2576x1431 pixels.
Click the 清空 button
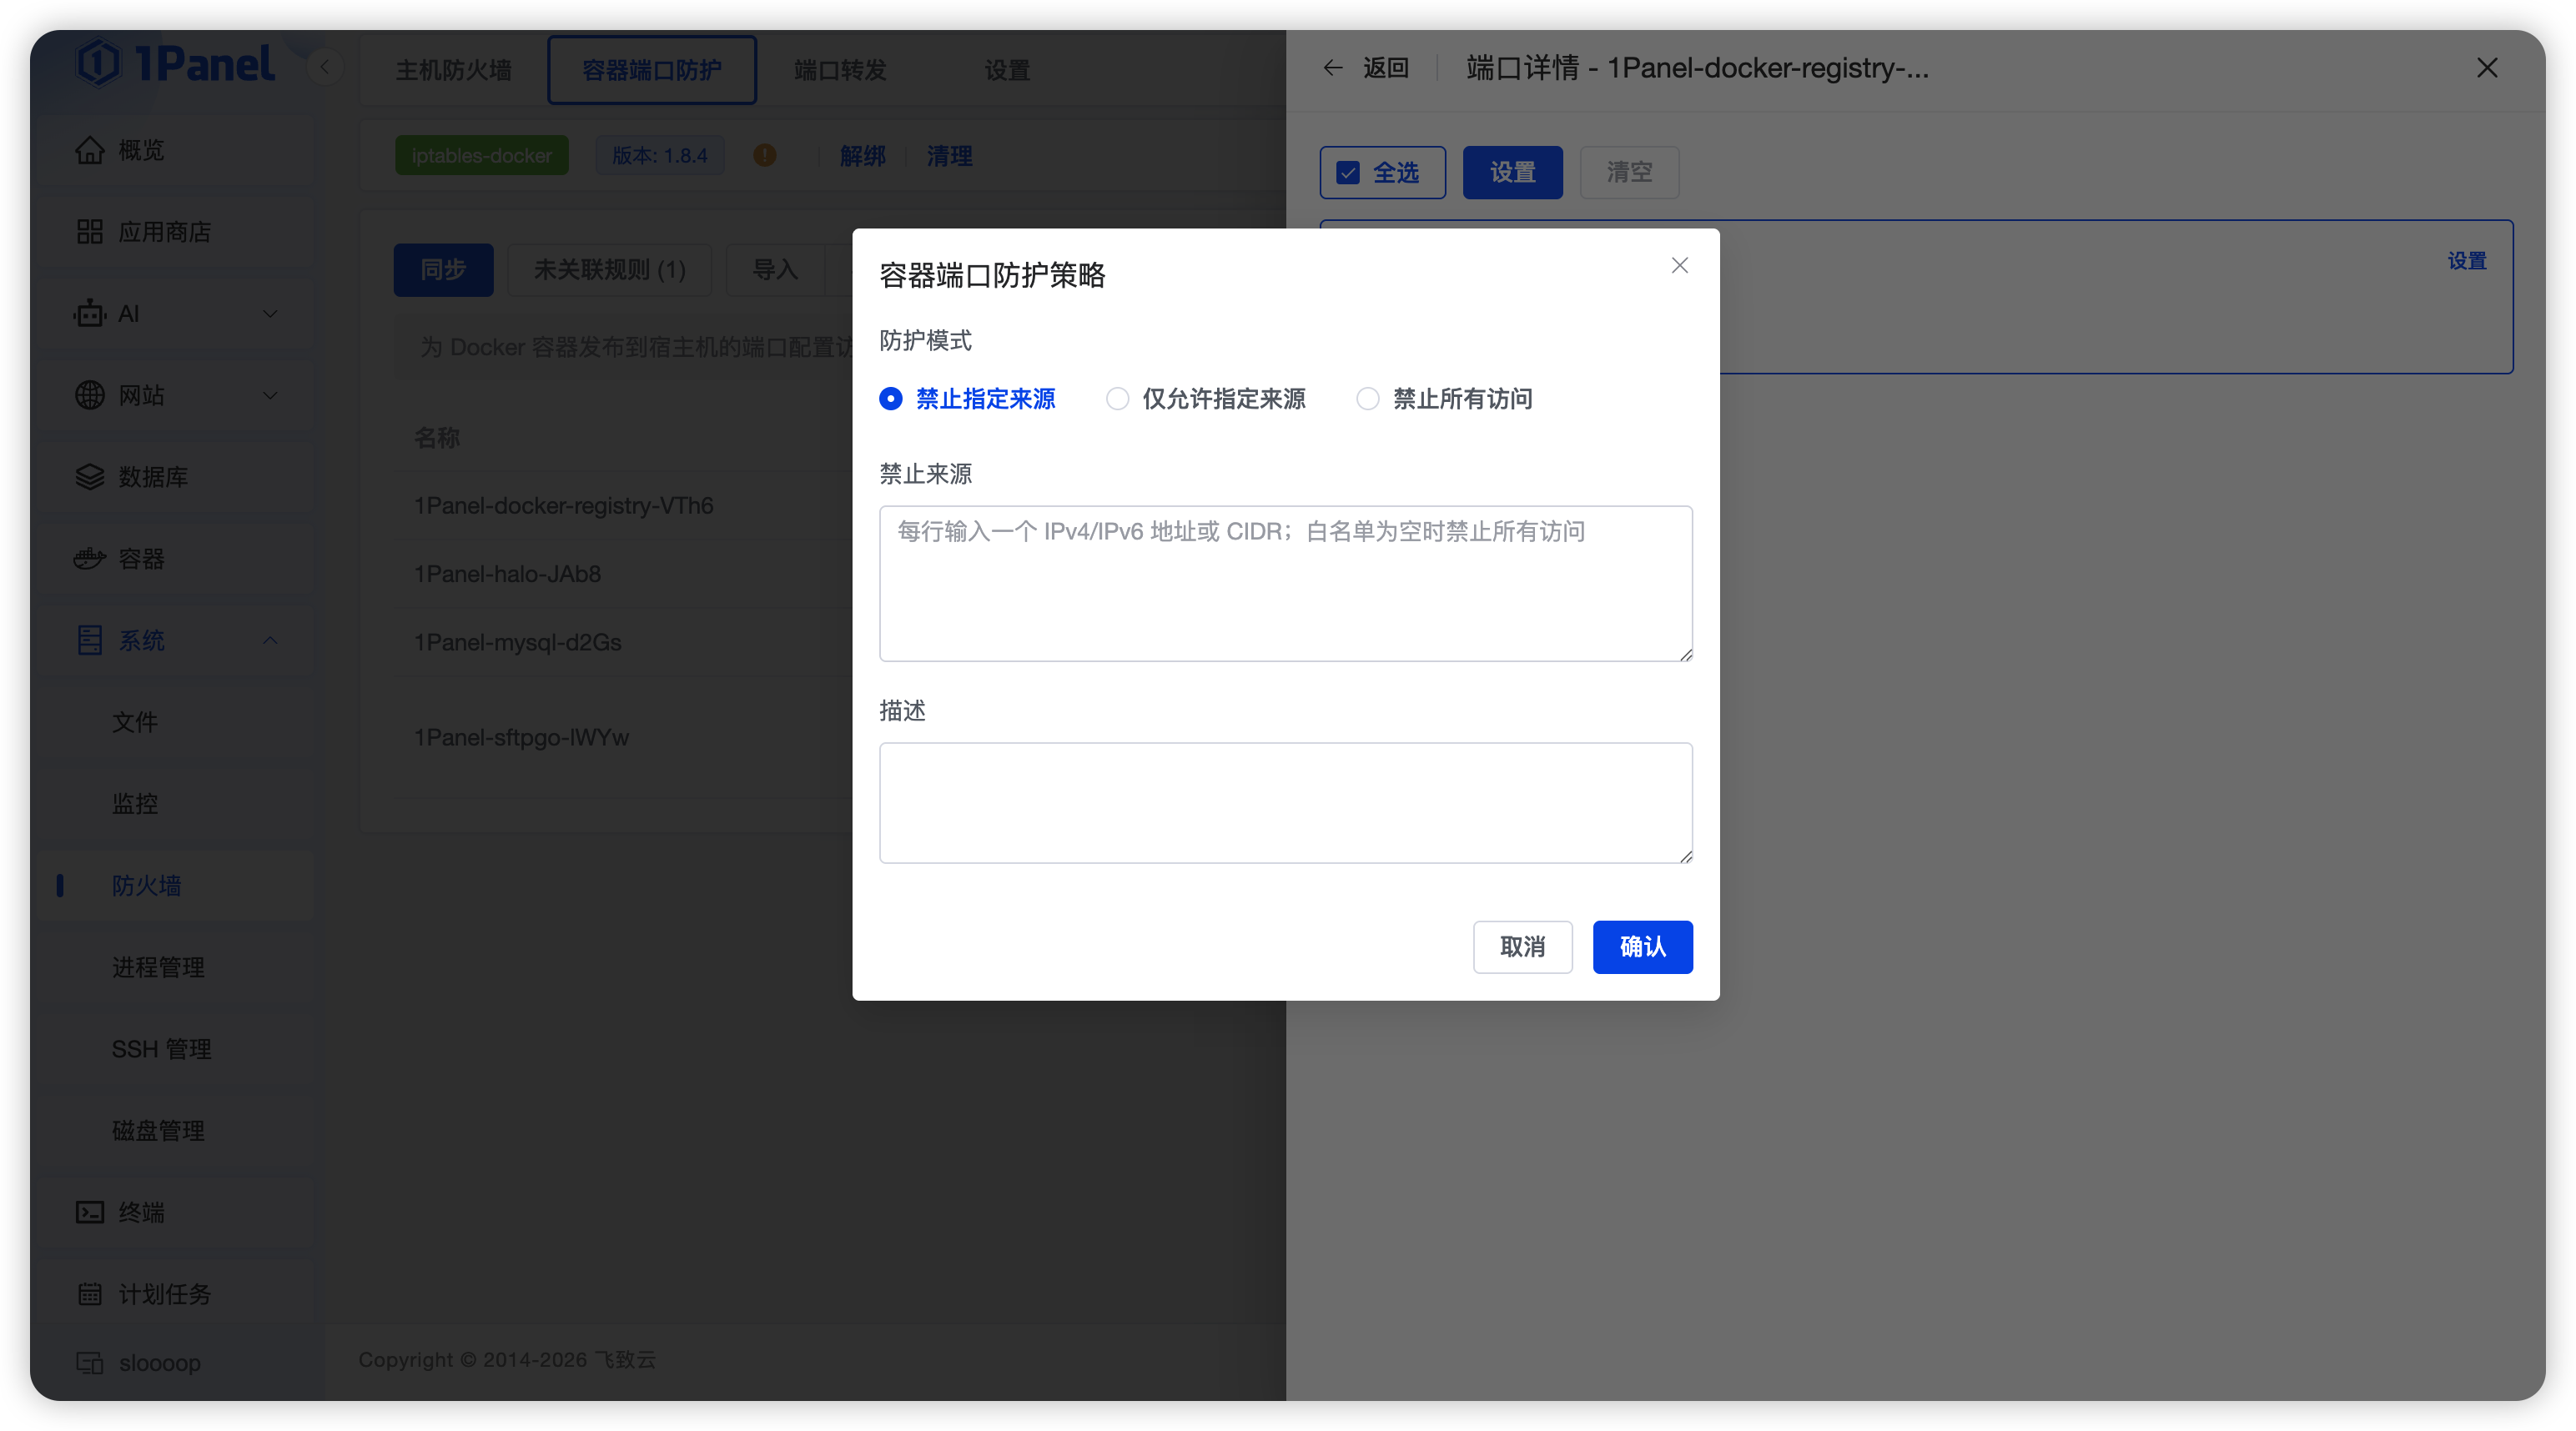pos(1629,173)
